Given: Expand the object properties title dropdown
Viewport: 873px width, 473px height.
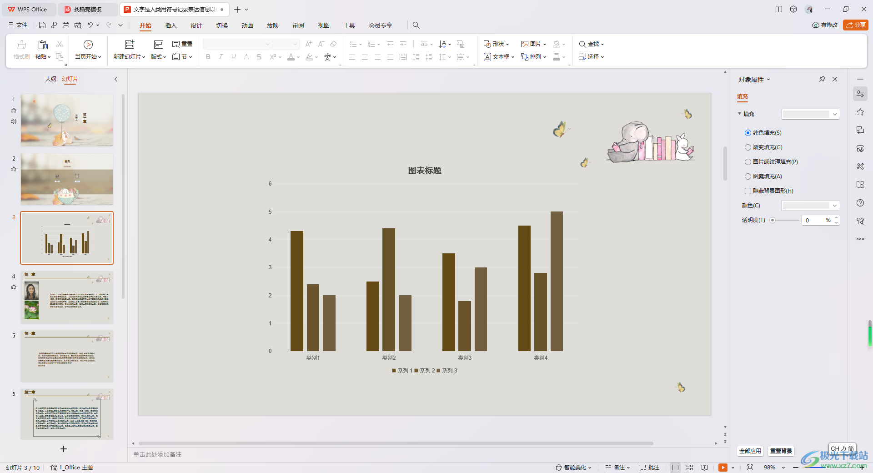Looking at the screenshot, I should (768, 80).
